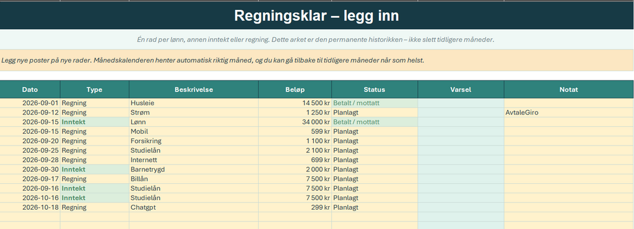This screenshot has width=634, height=229.
Task: Click the amount 34 000 kr
Action: pos(295,122)
